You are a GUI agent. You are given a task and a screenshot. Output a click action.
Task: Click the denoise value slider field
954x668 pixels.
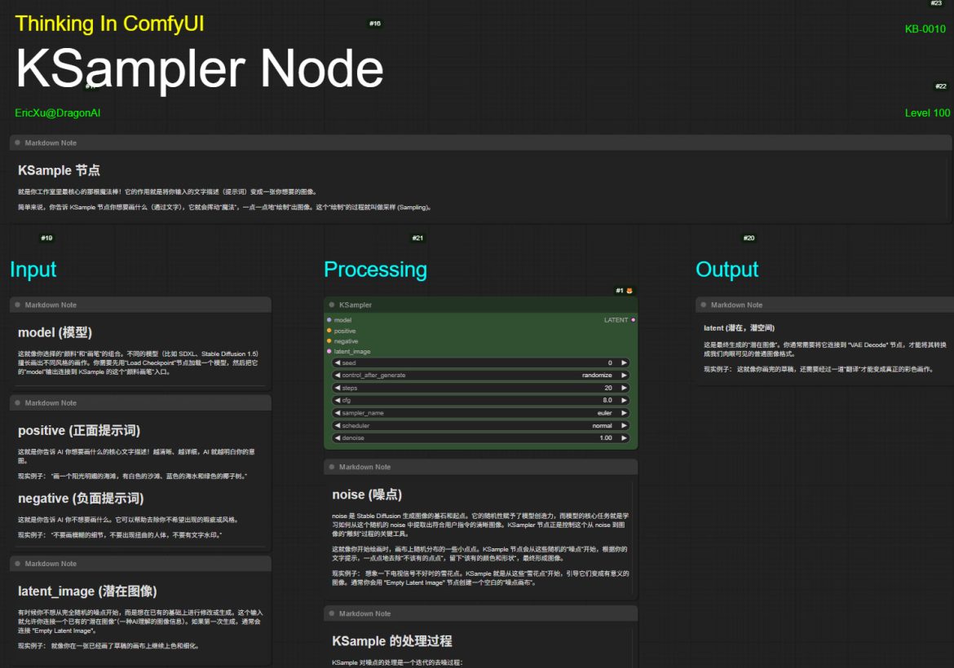coord(481,438)
